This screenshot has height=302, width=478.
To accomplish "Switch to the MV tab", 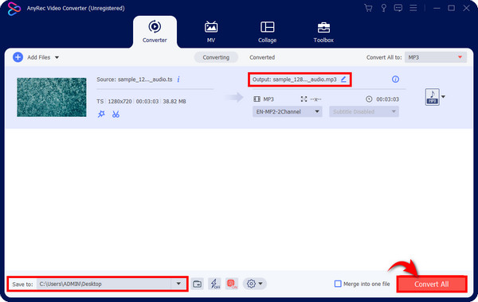I will pos(211,32).
